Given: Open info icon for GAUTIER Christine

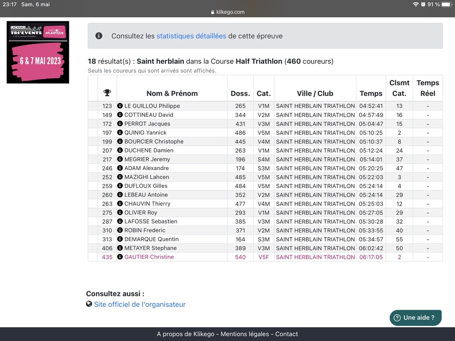Looking at the screenshot, I should (x=120, y=257).
